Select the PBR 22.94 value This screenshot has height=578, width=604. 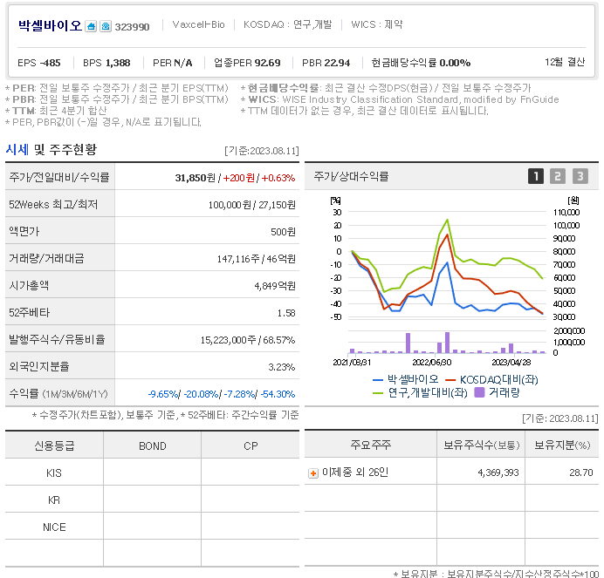click(326, 63)
